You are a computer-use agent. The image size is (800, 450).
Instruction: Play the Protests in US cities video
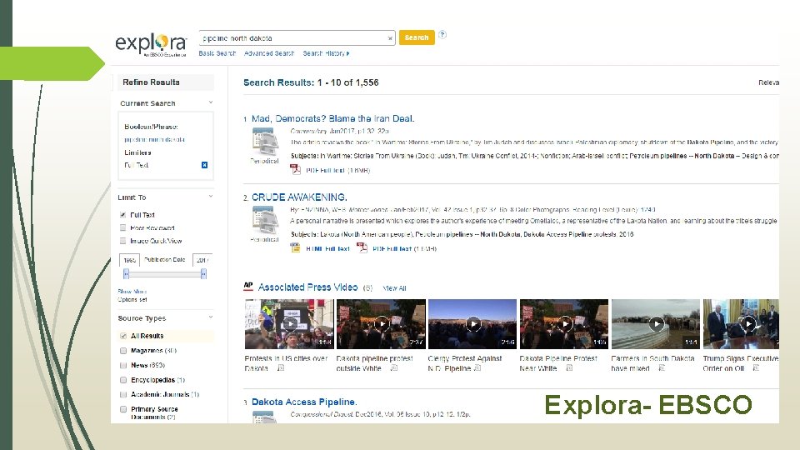pos(289,324)
